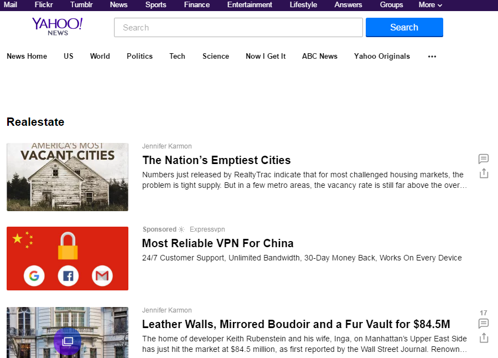Share The Nation's Emptiest Cities article
The width and height of the screenshot is (498, 358).
pos(484,173)
